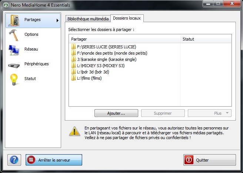
Task: Click folder icon of L:\films
Action: tap(73, 78)
